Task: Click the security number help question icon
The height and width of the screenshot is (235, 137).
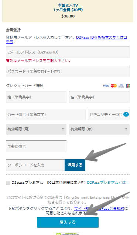Action: (x=126, y=114)
